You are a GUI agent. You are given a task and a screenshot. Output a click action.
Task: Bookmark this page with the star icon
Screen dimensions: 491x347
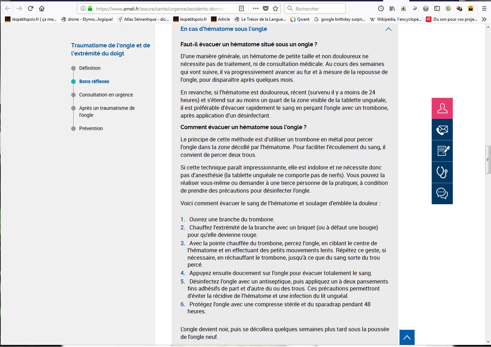pyautogui.click(x=275, y=8)
